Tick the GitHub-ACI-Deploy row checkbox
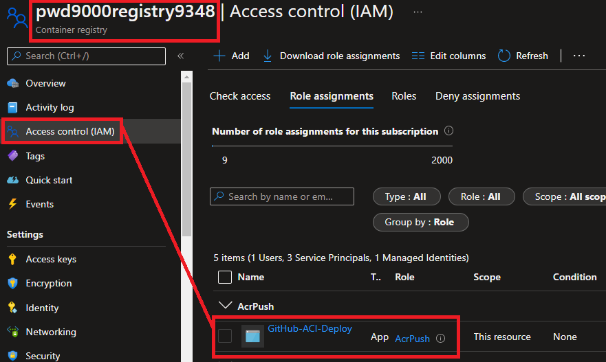 coord(225,336)
